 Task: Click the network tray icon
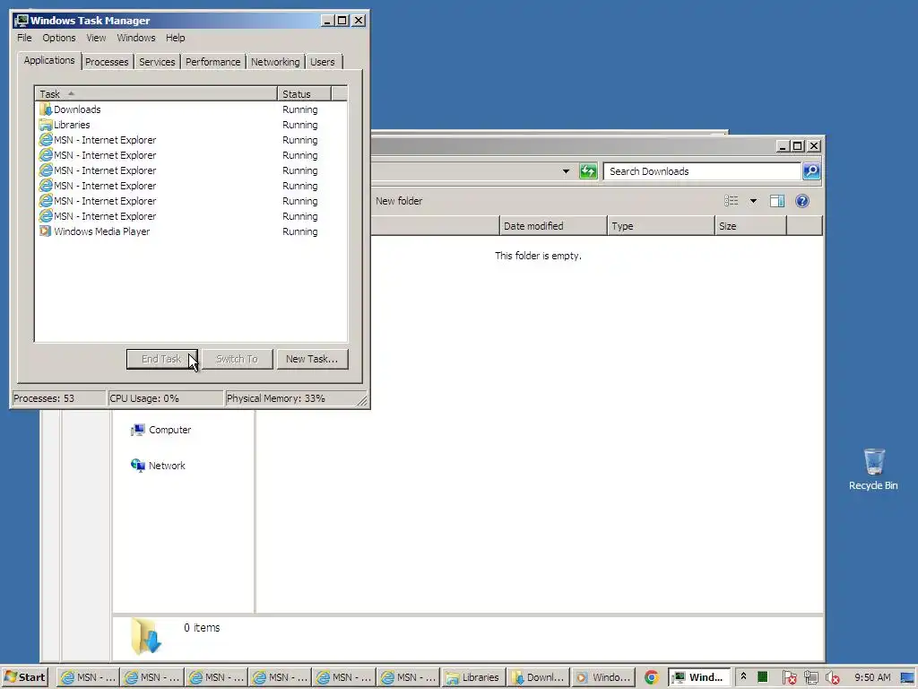810,678
